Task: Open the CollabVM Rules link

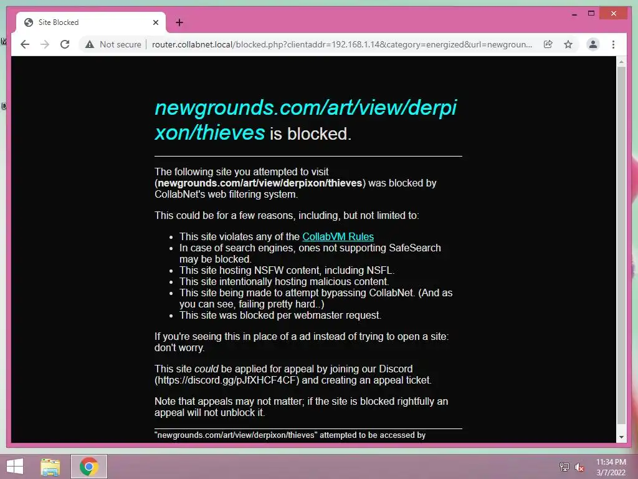Action: pos(338,236)
